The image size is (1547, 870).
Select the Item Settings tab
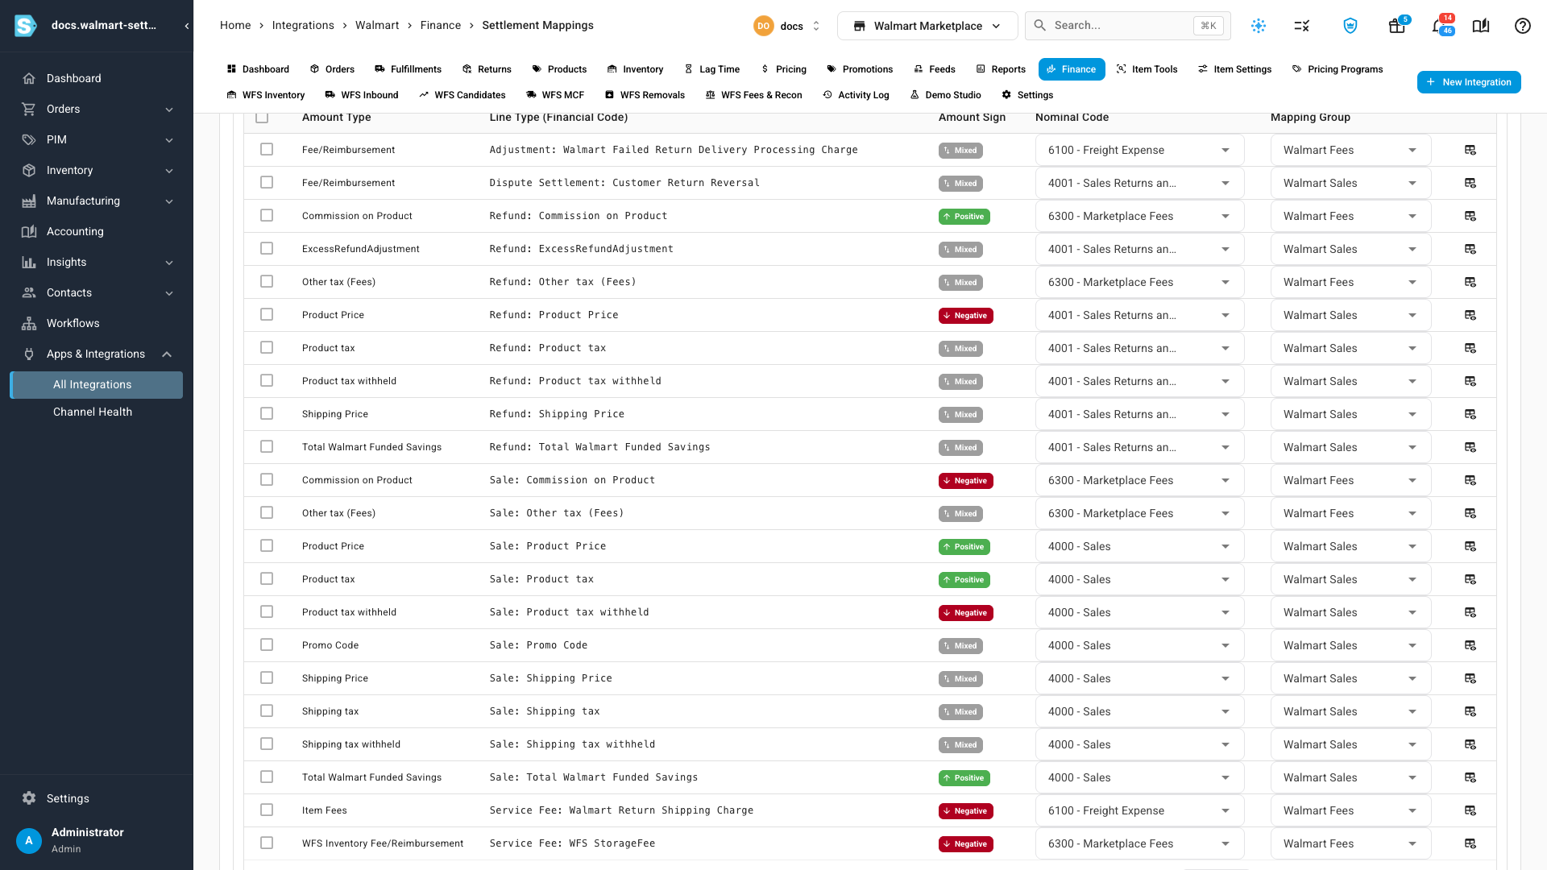pos(1234,69)
